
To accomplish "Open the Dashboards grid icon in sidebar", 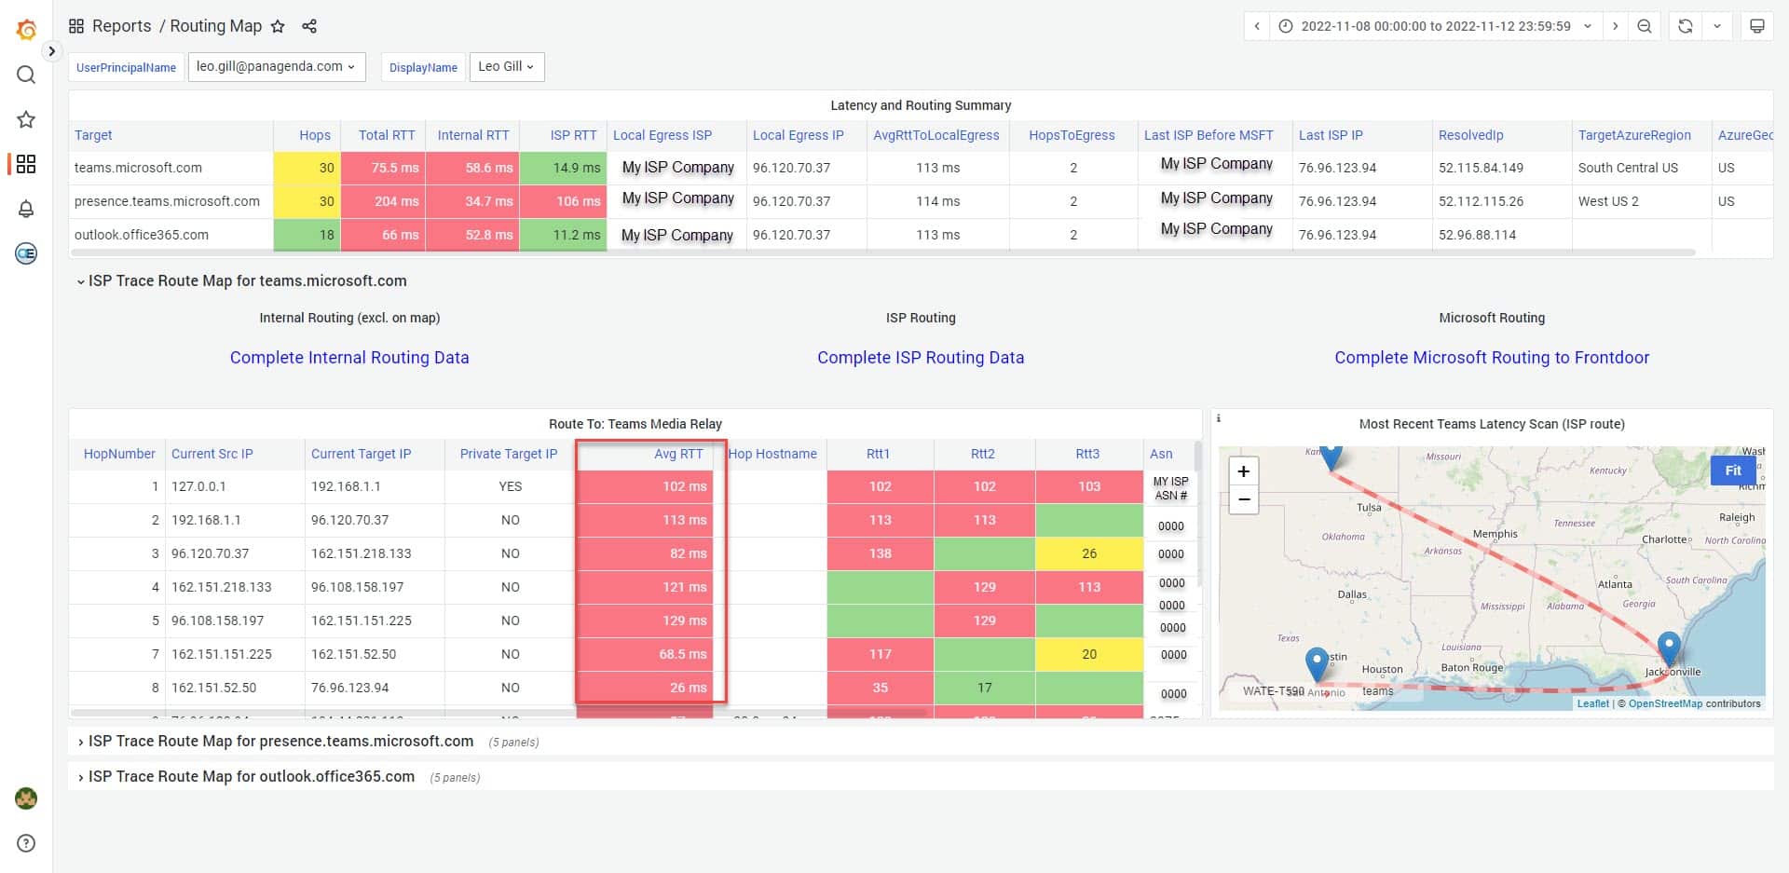I will (x=26, y=164).
